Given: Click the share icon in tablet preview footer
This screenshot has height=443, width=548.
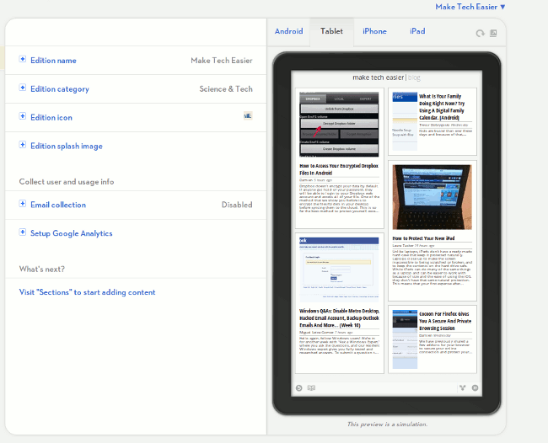Looking at the screenshot, I should (x=462, y=388).
